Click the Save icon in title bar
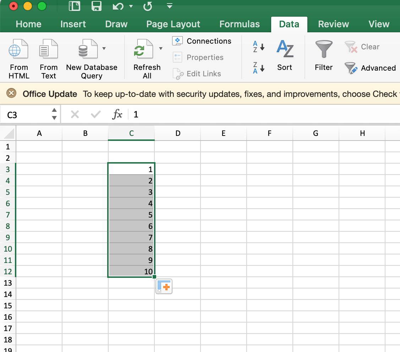 97,6
